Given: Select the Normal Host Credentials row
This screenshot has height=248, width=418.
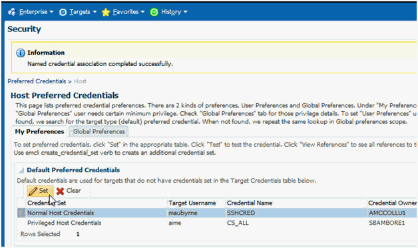Looking at the screenshot, I should click(217, 213).
